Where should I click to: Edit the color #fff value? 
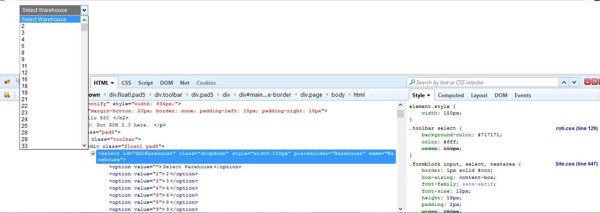coord(447,142)
